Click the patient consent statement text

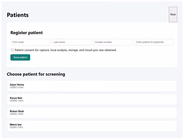coord(66,50)
